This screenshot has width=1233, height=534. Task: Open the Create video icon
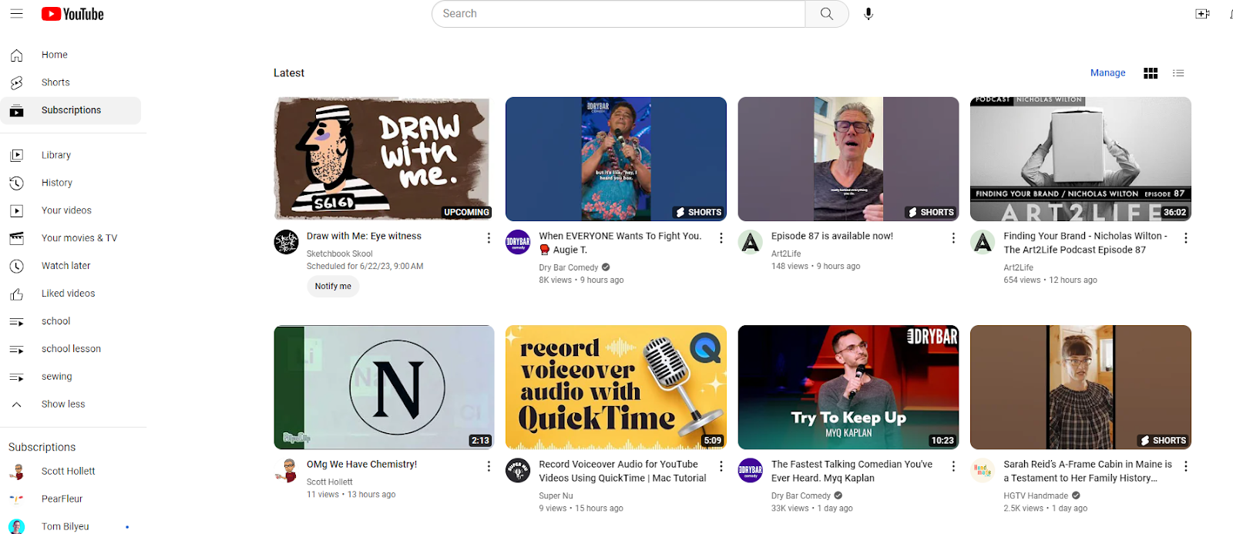(1202, 14)
